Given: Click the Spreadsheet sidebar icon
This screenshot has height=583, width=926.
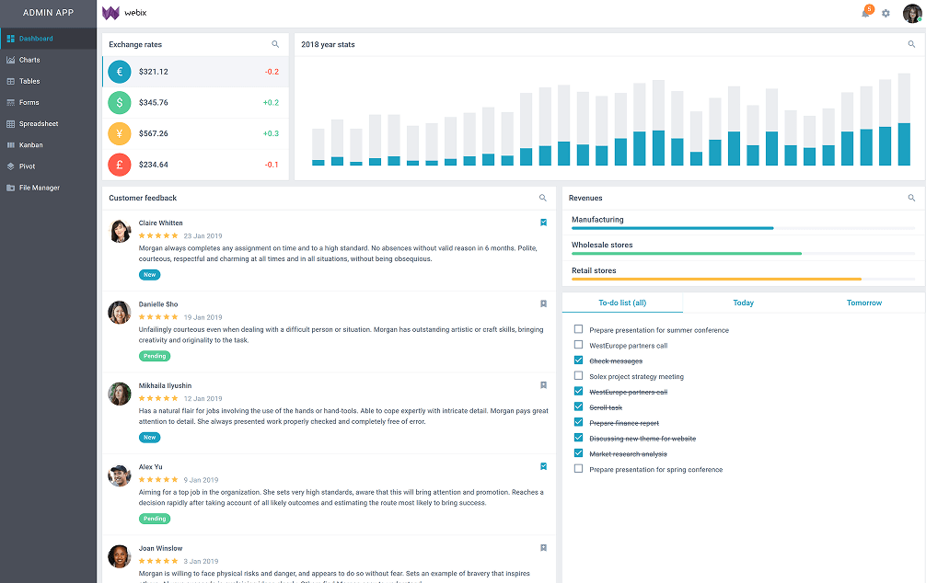Looking at the screenshot, I should [11, 124].
